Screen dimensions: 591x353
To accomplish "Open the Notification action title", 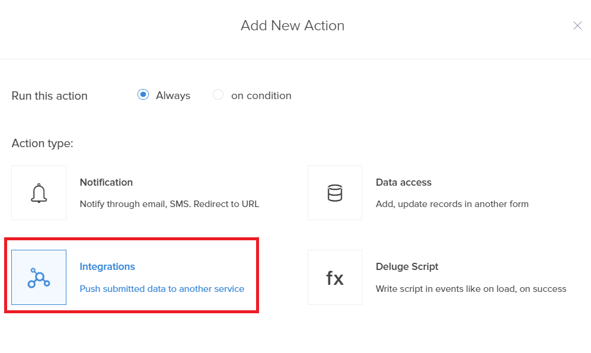I will 106,182.
